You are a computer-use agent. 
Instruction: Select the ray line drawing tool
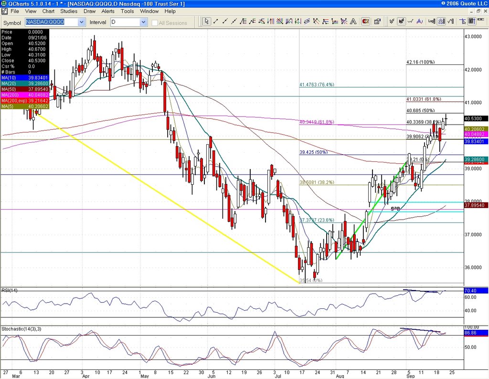[225, 21]
